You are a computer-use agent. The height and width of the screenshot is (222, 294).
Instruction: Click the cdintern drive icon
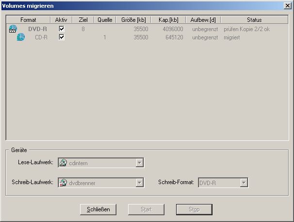63,163
